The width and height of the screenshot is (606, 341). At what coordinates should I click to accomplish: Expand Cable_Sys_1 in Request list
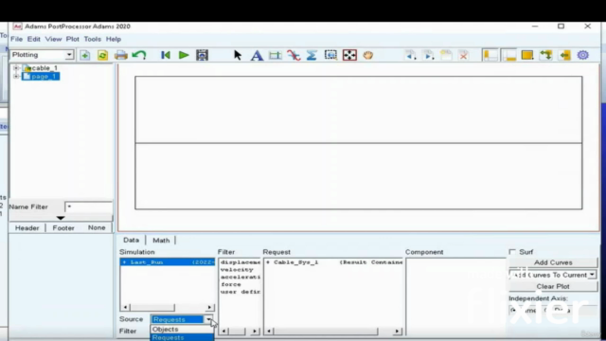(268, 262)
